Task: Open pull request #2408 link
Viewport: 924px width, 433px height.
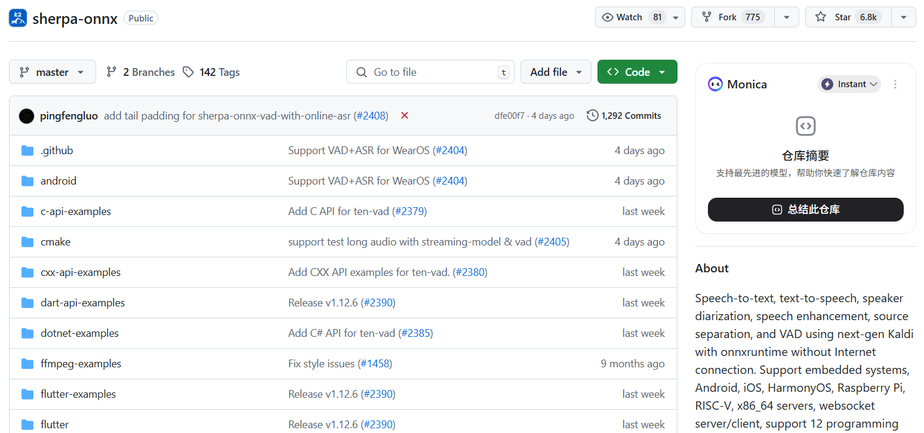Action: point(371,116)
